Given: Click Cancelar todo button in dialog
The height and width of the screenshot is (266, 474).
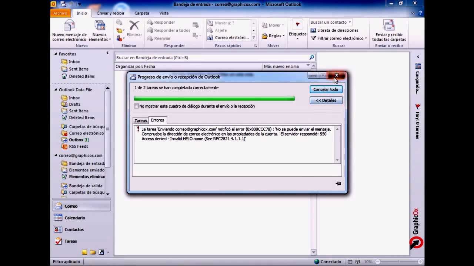Looking at the screenshot, I should coord(326,89).
